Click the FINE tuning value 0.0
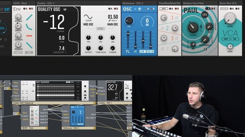This screenshot has width=245, height=137. click(x=62, y=38)
